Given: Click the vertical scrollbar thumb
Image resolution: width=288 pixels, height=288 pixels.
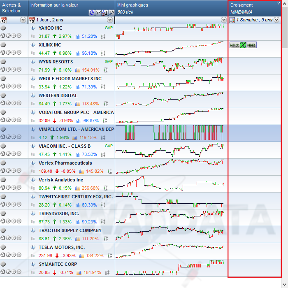Looking at the screenshot, I should pyautogui.click(x=285, y=28).
